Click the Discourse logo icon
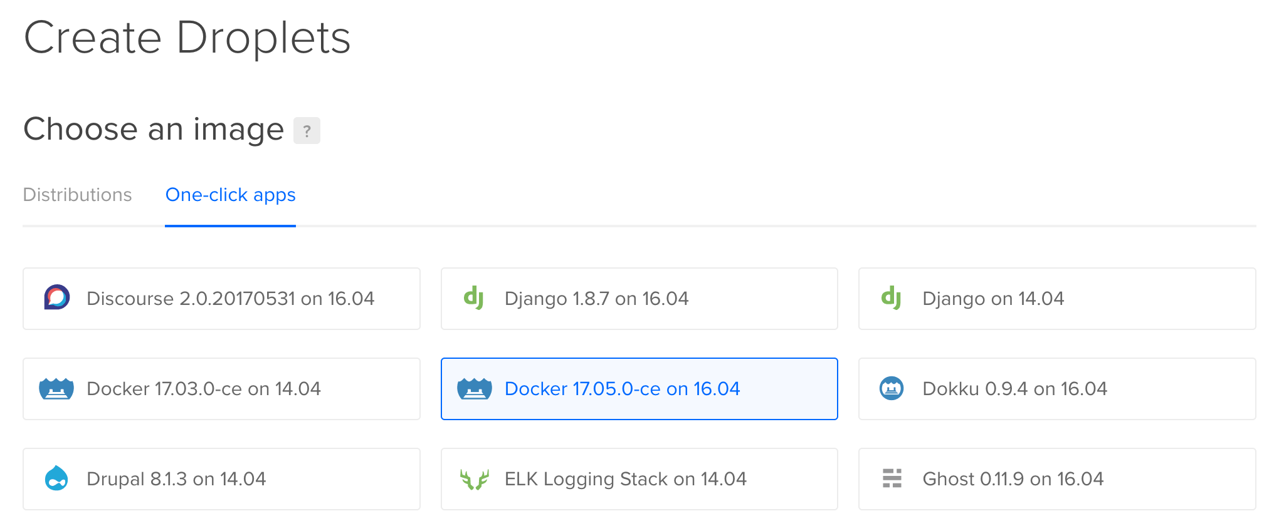Image resolution: width=1279 pixels, height=526 pixels. click(56, 299)
